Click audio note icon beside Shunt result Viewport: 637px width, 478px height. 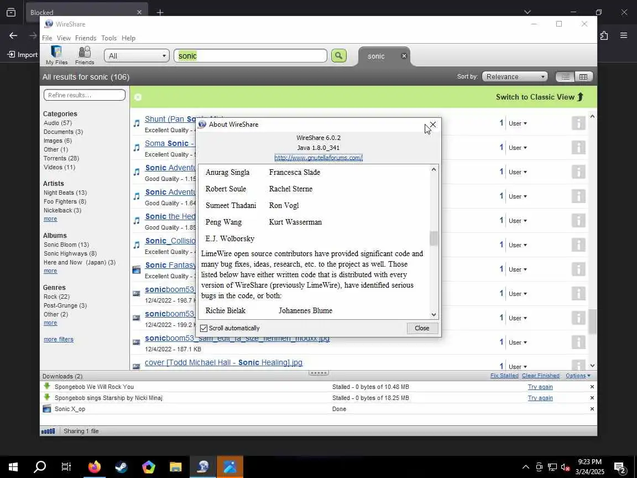(x=137, y=123)
